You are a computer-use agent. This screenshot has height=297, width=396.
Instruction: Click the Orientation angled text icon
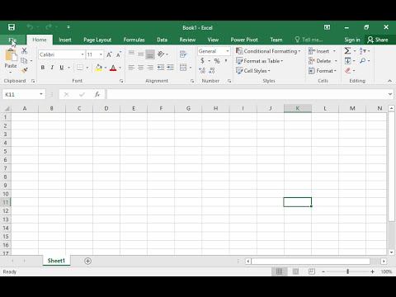pyautogui.click(x=161, y=54)
